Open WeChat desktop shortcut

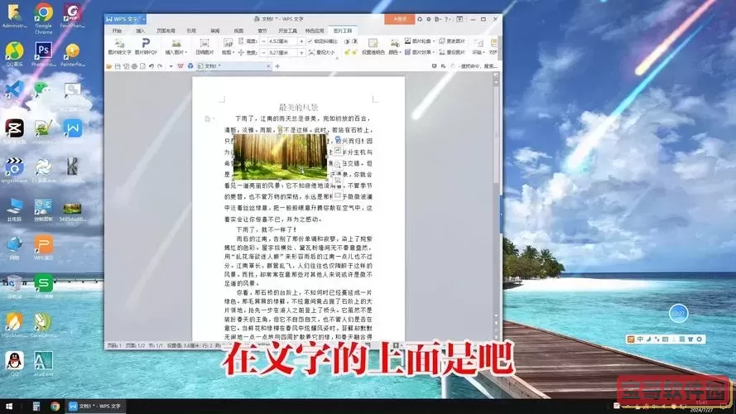(43, 89)
